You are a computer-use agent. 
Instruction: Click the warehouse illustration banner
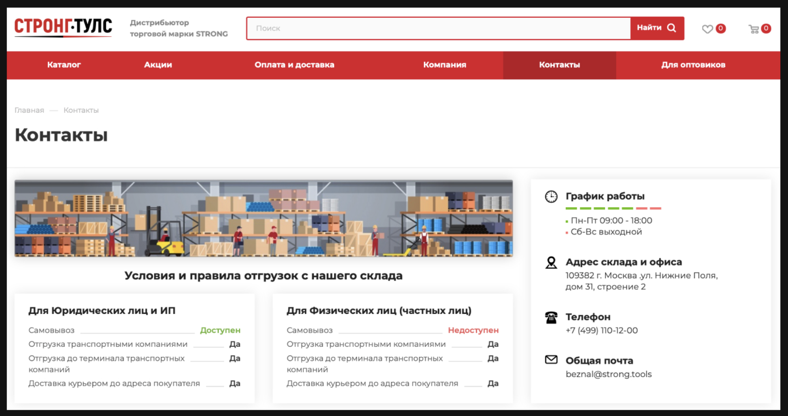click(263, 218)
